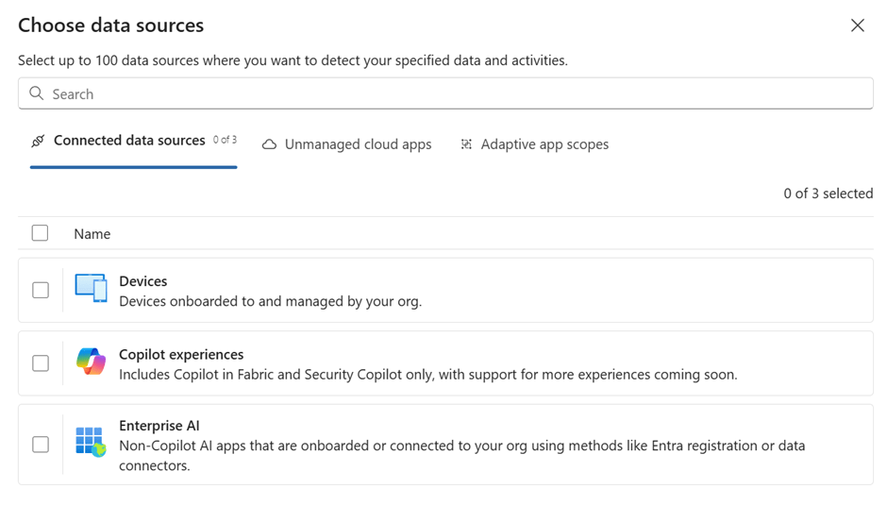The width and height of the screenshot is (887, 505).
Task: Click the plug icon beside Connected data sources
Action: pyautogui.click(x=38, y=141)
